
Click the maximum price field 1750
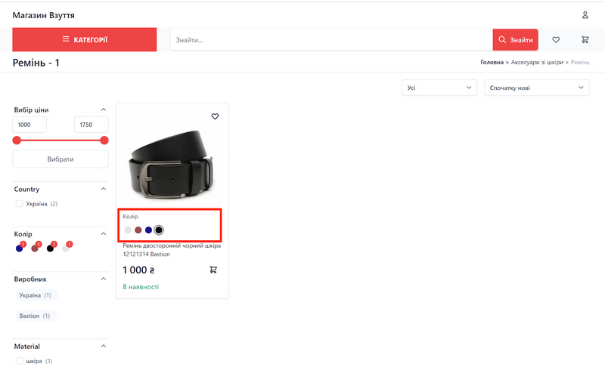(91, 125)
